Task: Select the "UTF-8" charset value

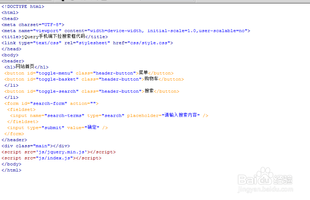Action: coord(51,25)
